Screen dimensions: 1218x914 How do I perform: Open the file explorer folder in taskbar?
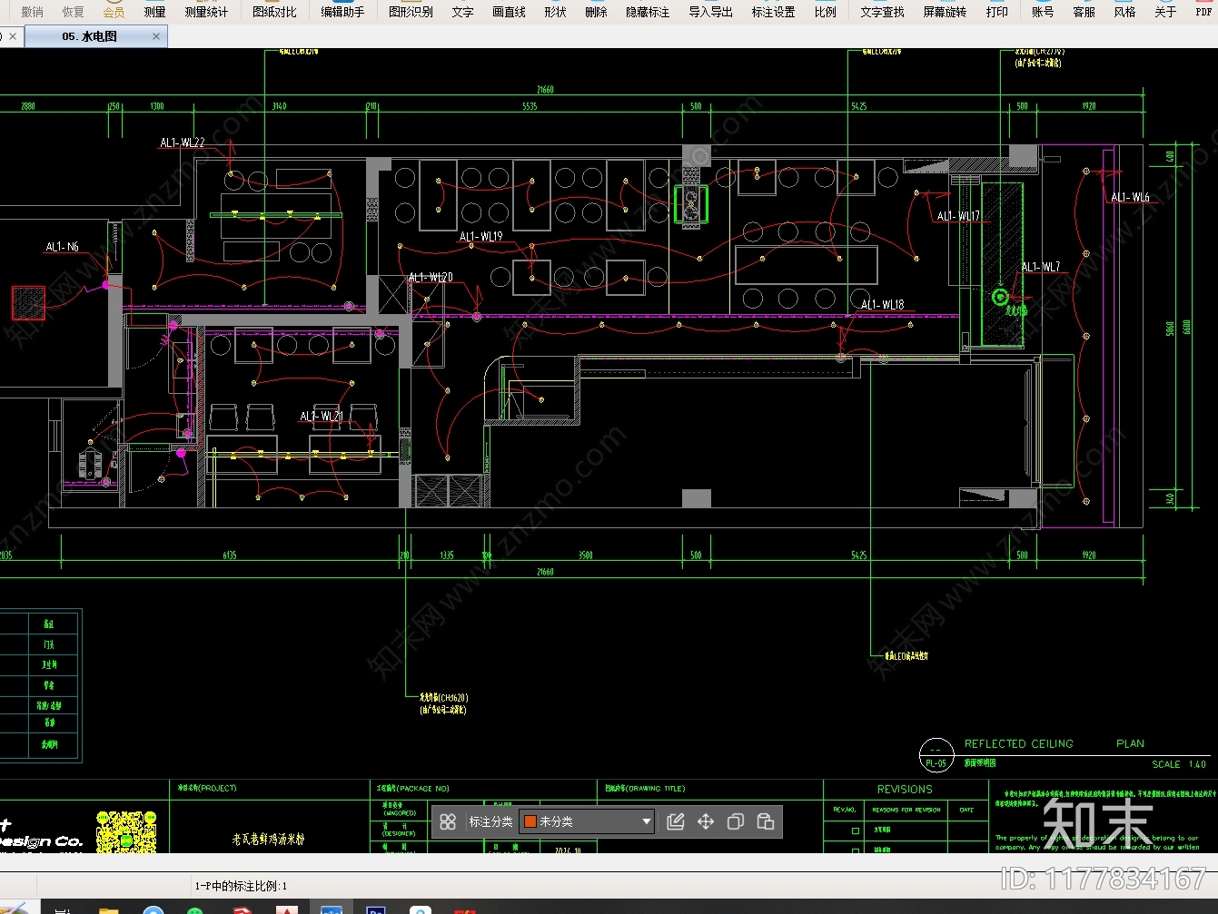tap(109, 909)
